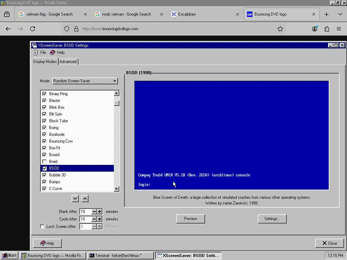Increase Cycle After minutes
Viewport: 347px width, 260px height.
pyautogui.click(x=100, y=219)
